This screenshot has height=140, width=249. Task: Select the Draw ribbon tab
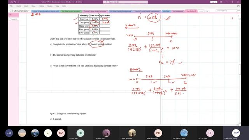pos(33,6)
